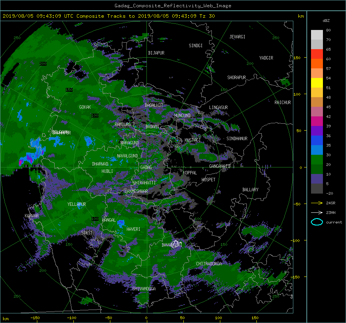Click the green 20 dBZ color swatch
The image size is (346, 323).
317,160
